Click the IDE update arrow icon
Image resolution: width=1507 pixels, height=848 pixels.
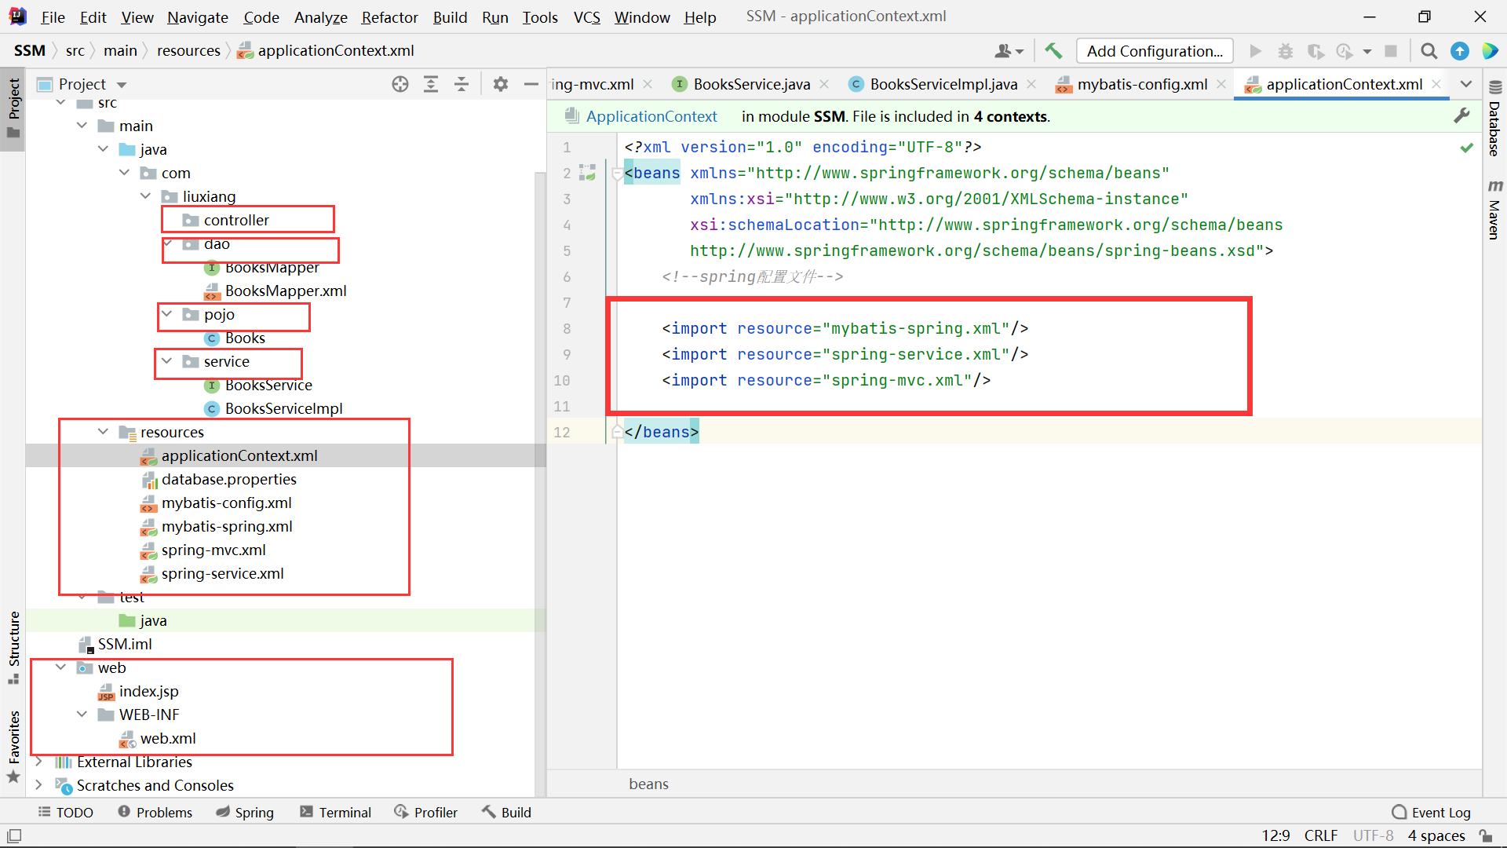(x=1459, y=51)
